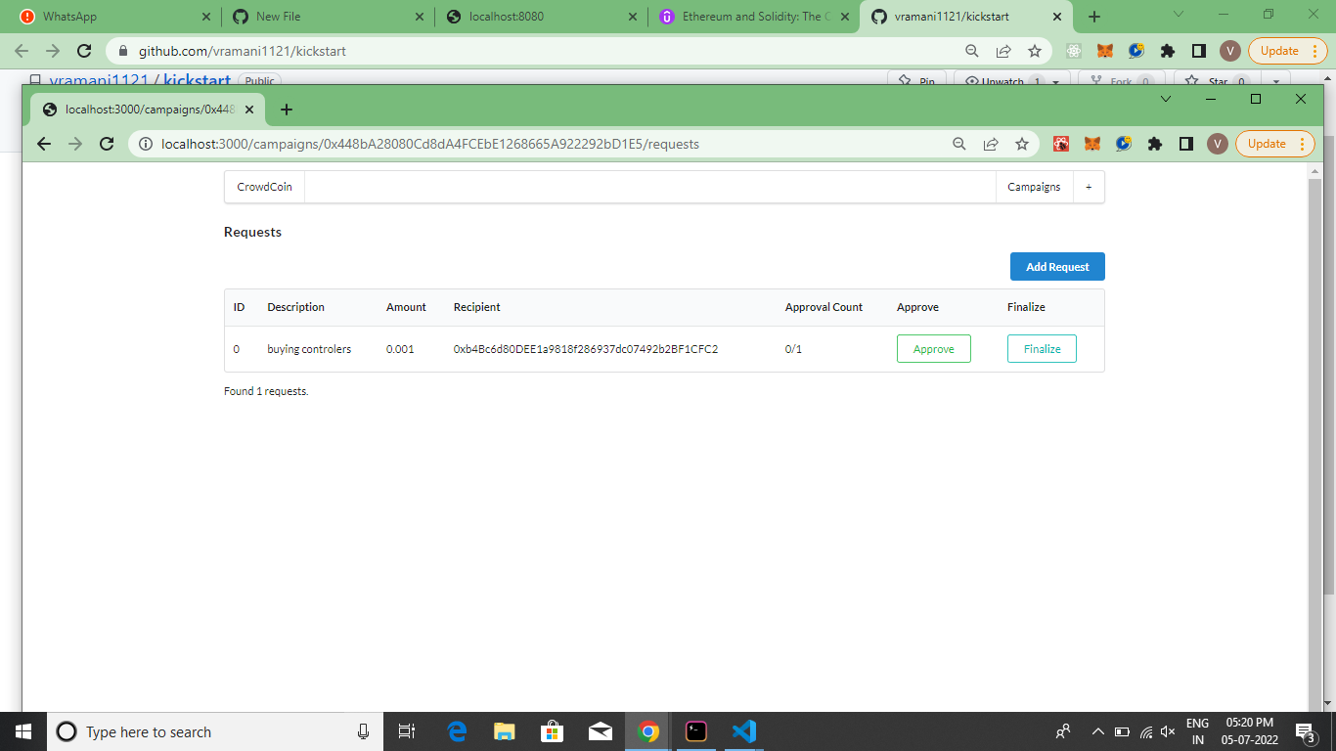Screen dimensions: 1336x751
Task: Open the Video DownloadHelper extension icon
Action: tap(1123, 144)
